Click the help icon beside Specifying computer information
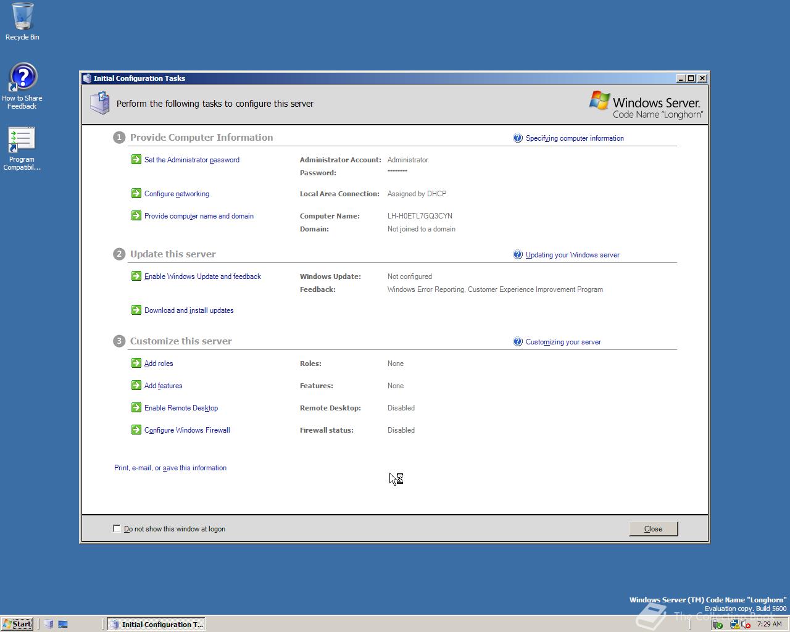Image resolution: width=790 pixels, height=632 pixels. click(x=518, y=138)
